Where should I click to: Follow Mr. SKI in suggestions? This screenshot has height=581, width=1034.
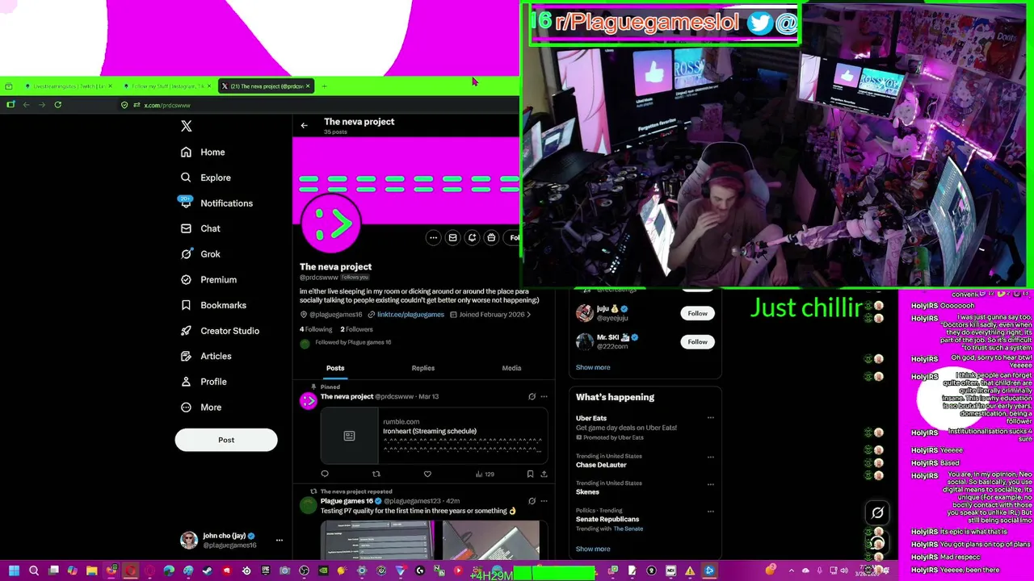pos(697,341)
